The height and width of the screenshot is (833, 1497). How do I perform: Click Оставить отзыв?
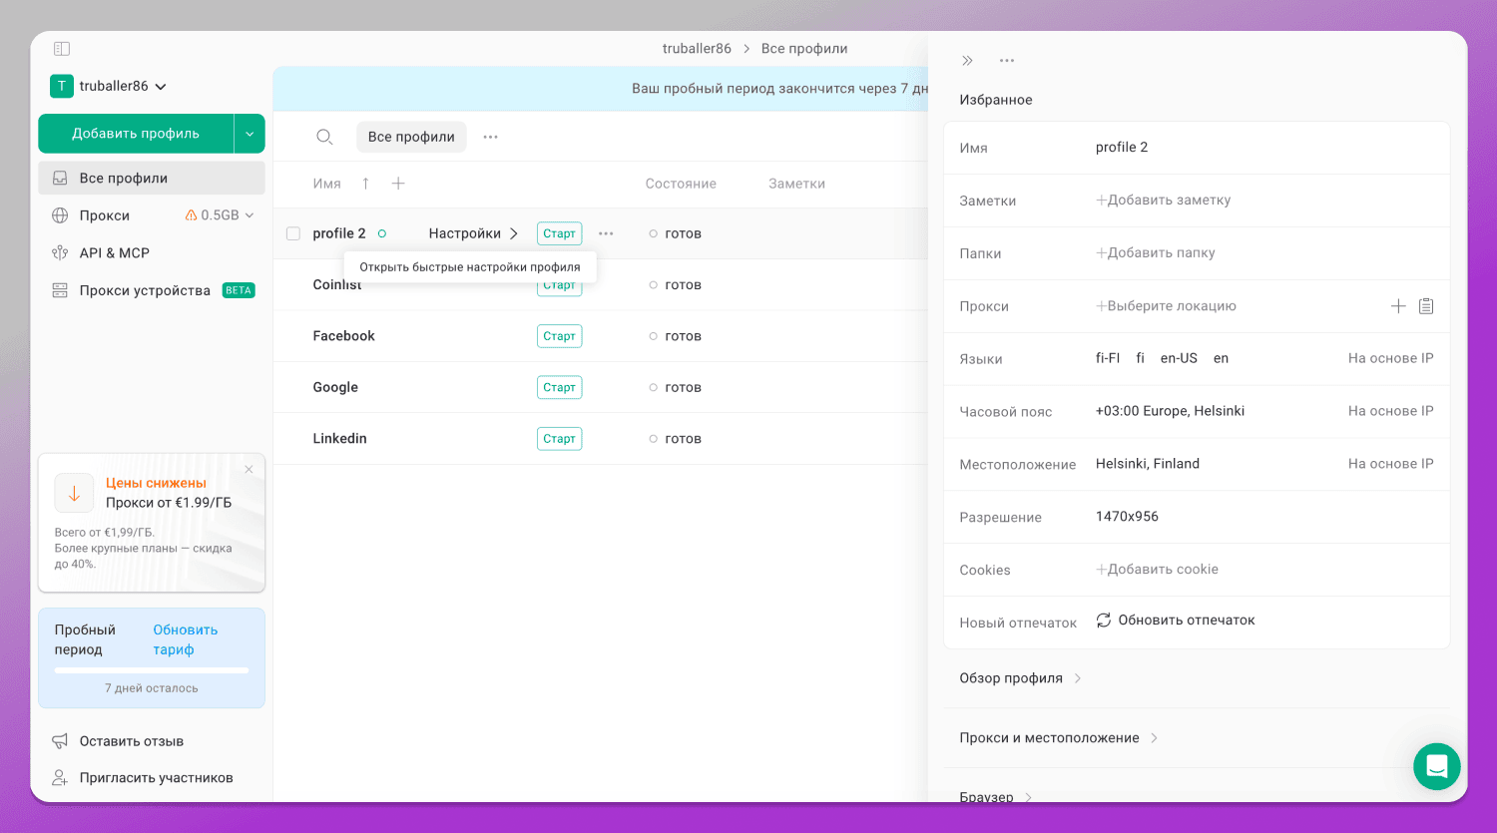click(132, 741)
